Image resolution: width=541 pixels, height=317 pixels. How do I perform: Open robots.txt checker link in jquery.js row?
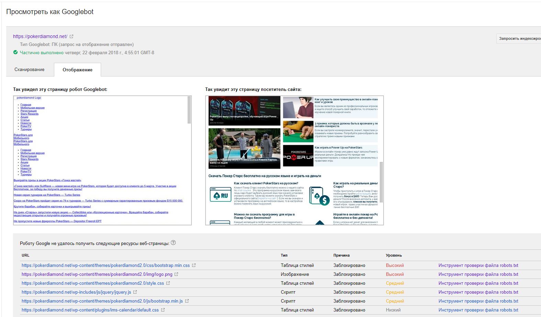point(478,292)
